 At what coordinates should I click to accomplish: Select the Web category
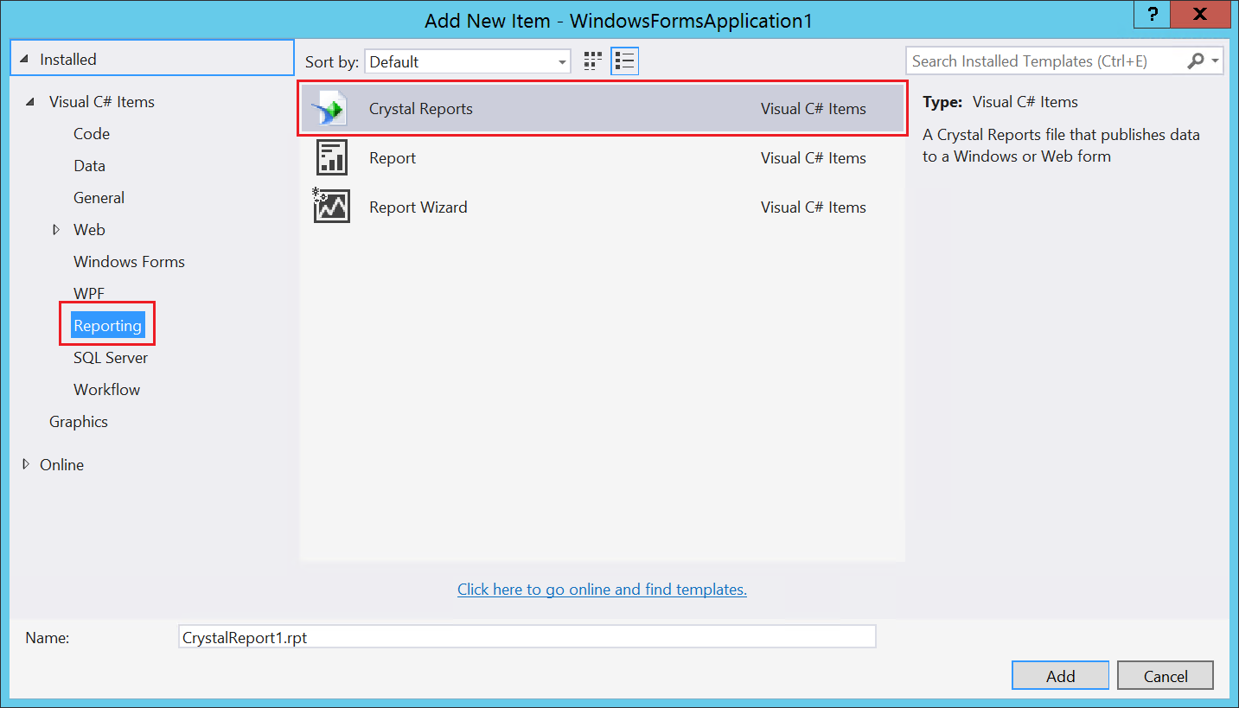click(x=89, y=230)
